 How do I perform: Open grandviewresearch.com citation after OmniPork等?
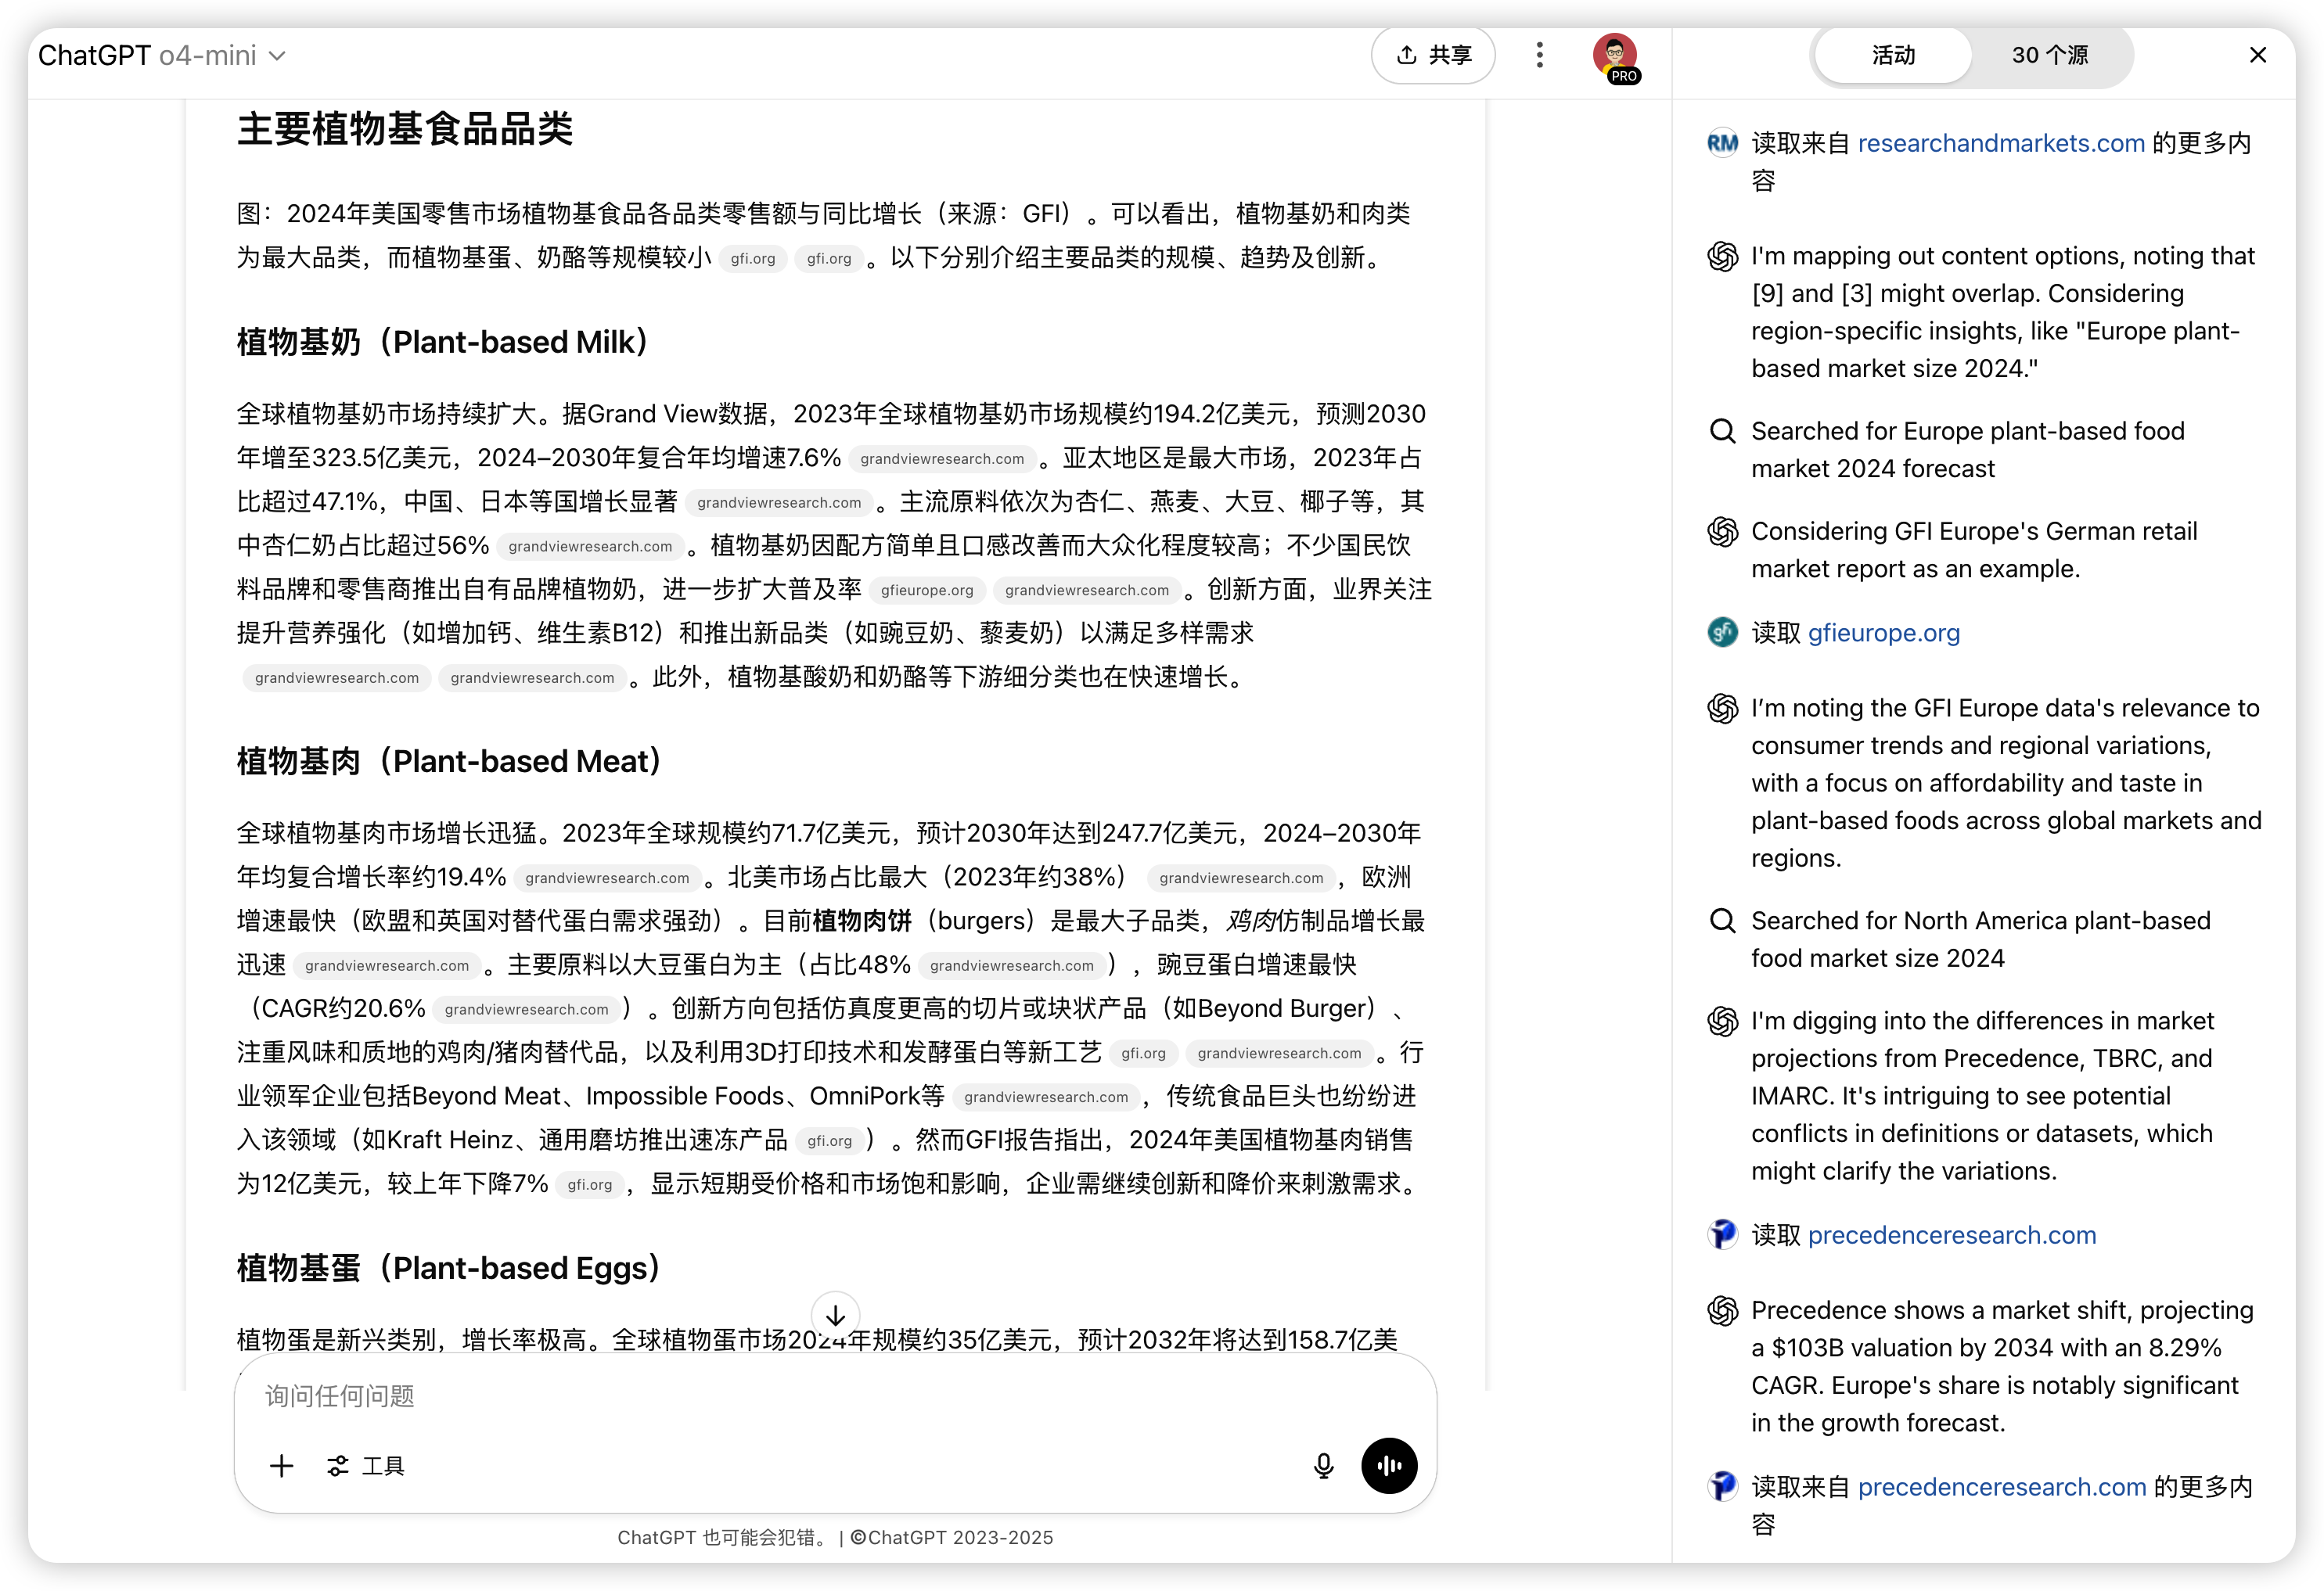coord(1046,1097)
